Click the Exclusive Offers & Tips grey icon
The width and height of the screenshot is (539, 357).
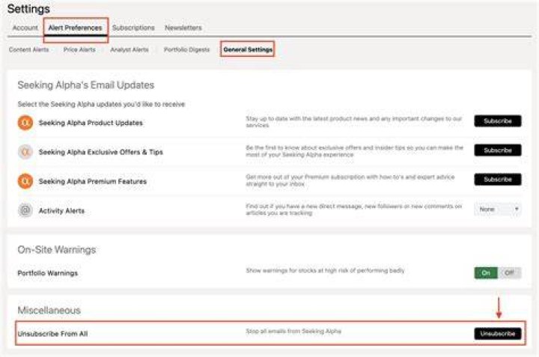click(25, 152)
